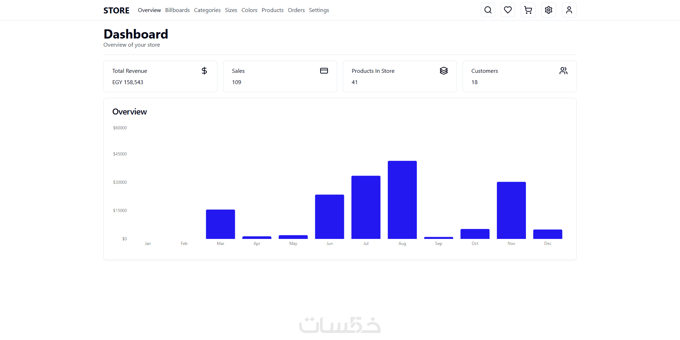Open the heart wishlist icon
The height and width of the screenshot is (340, 680).
[x=508, y=10]
